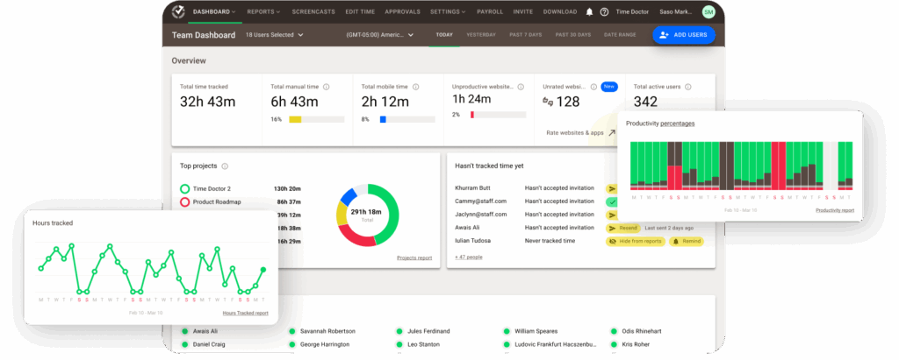Click info icon beside Total mobile time
Viewport: 899px width, 360px height.
click(415, 87)
